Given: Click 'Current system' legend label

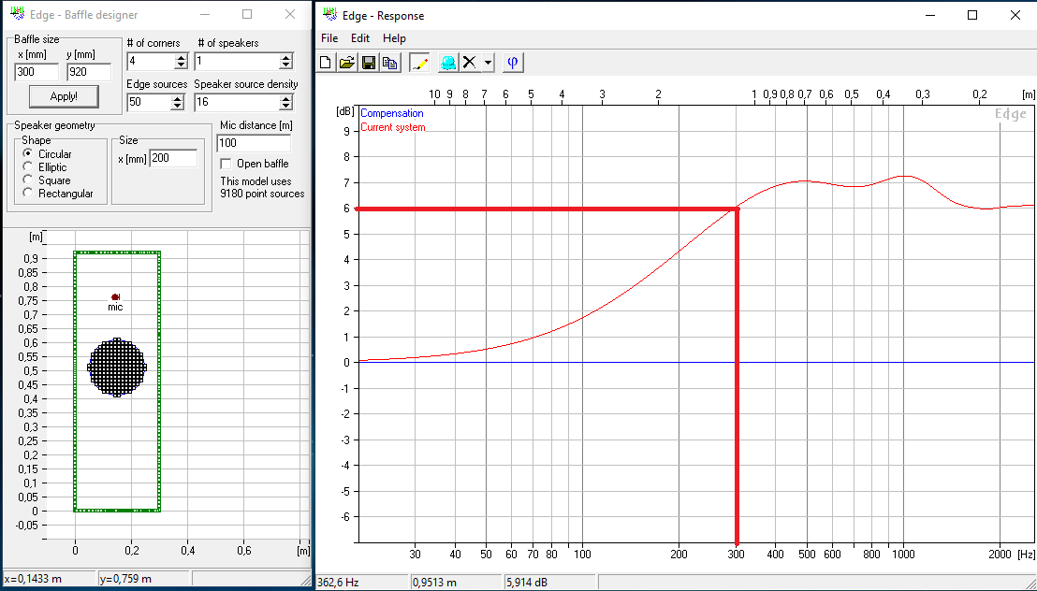Looking at the screenshot, I should click(393, 127).
